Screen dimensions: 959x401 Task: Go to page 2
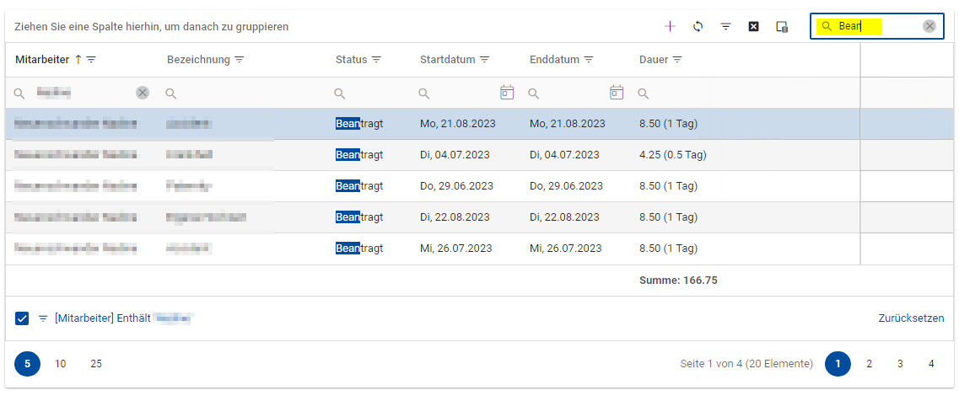tap(869, 364)
